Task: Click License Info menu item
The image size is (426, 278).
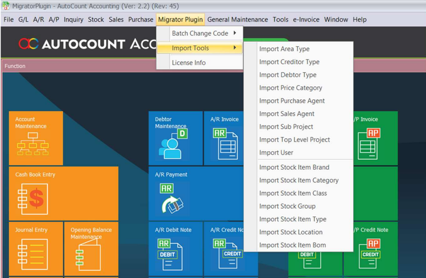Action: point(189,63)
